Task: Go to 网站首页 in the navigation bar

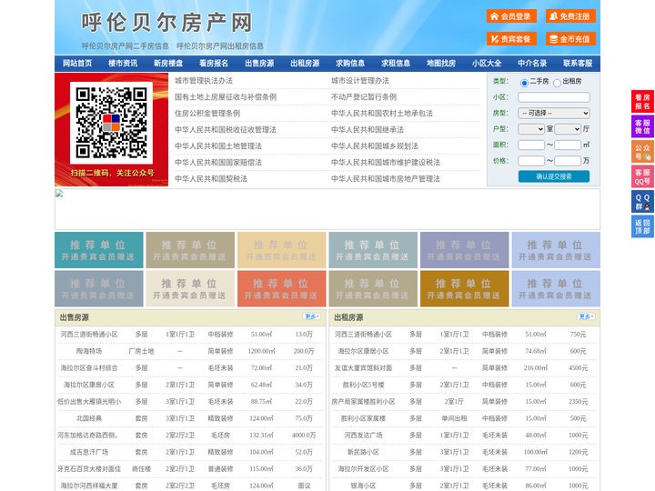Action: (77, 64)
